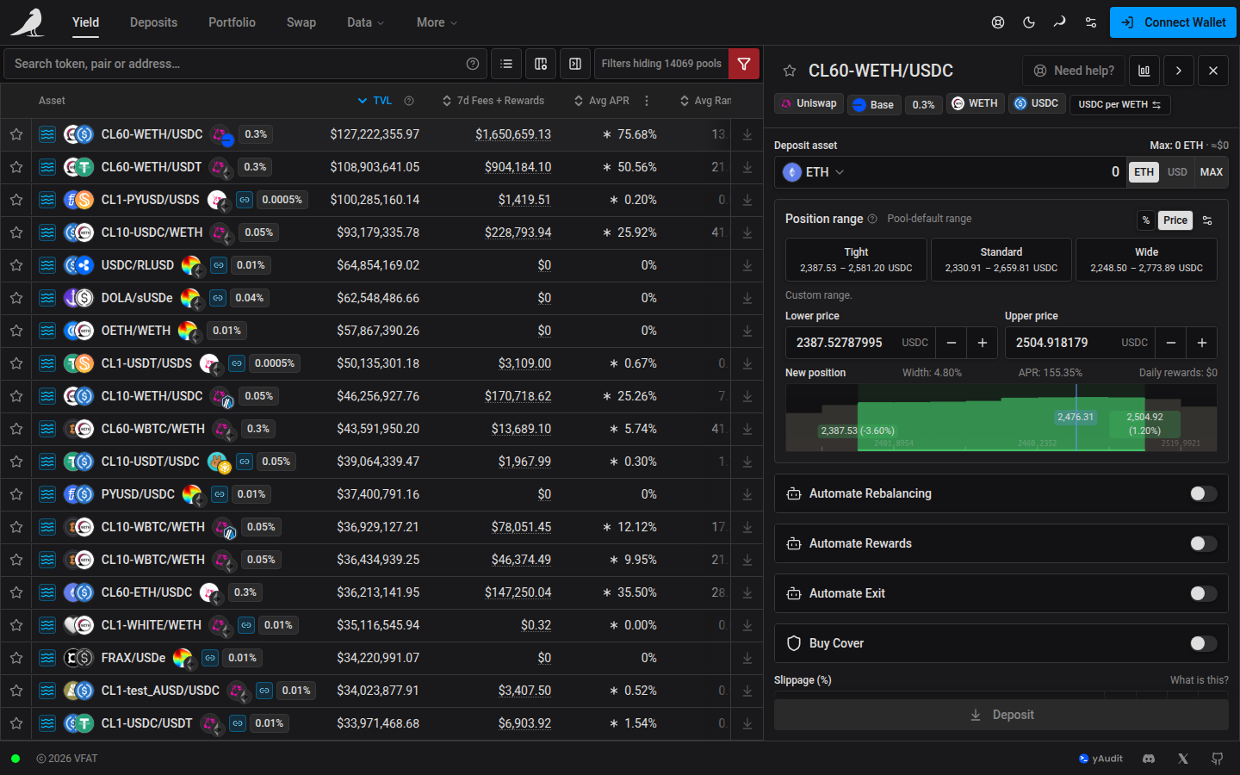
Task: Select the Yield tab
Action: (x=85, y=22)
